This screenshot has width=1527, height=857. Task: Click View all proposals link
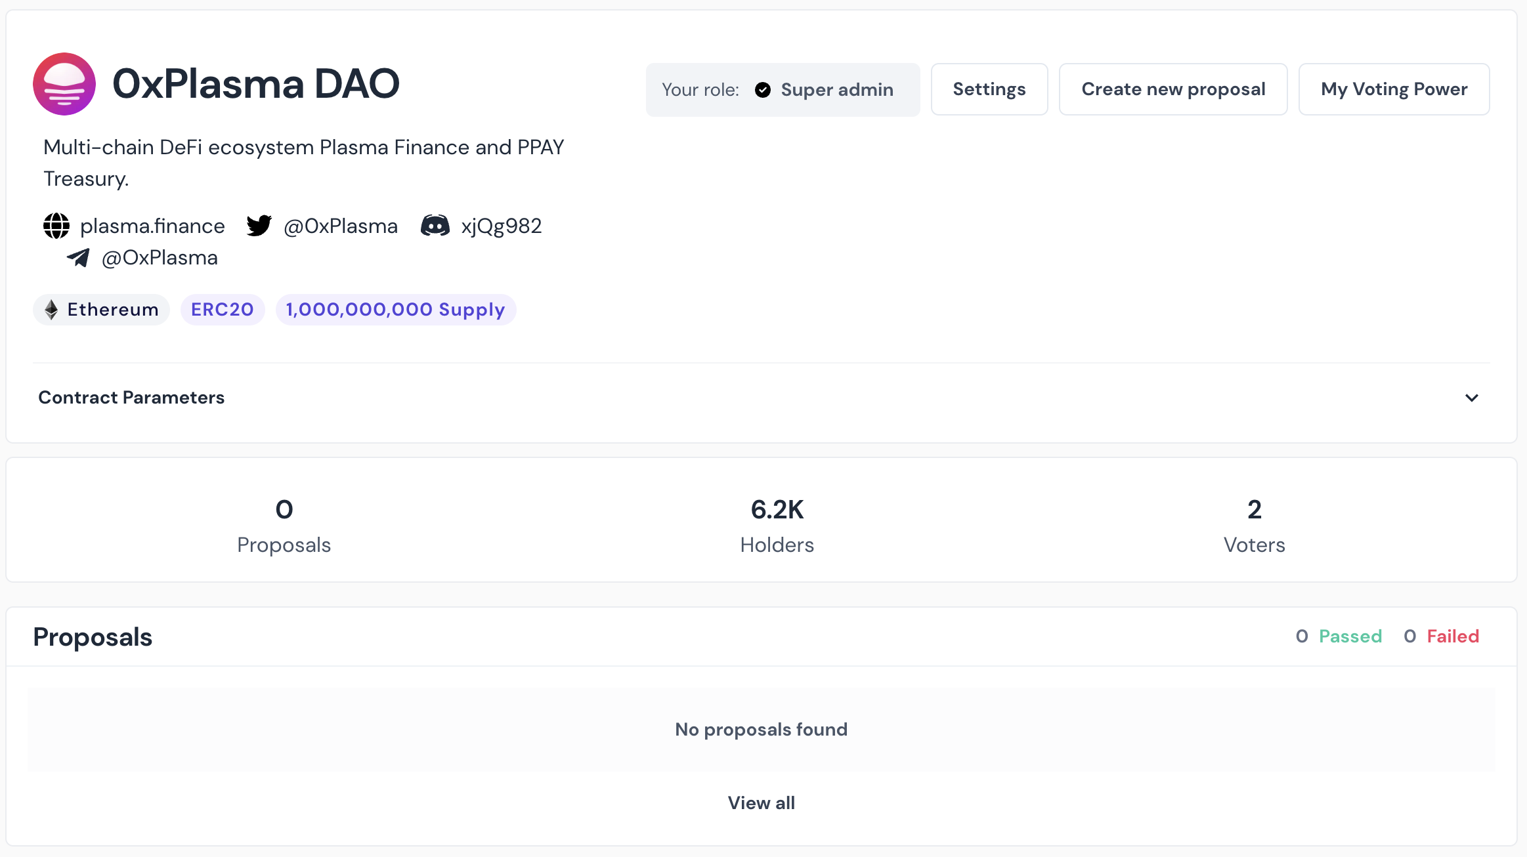pos(761,803)
